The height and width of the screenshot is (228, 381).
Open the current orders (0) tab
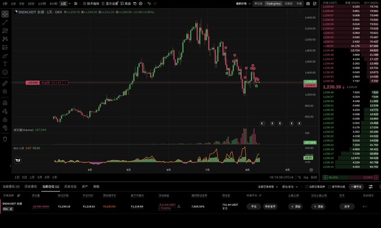[x=11, y=187]
